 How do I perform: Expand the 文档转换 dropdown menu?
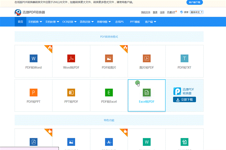click(x=35, y=22)
